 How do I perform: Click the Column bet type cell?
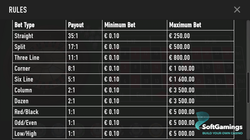click(x=23, y=90)
